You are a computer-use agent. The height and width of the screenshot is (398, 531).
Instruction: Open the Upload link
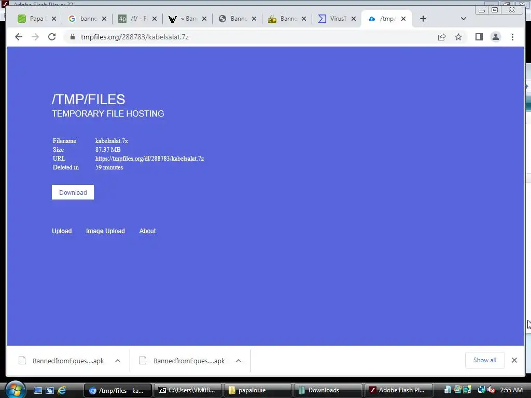click(62, 231)
